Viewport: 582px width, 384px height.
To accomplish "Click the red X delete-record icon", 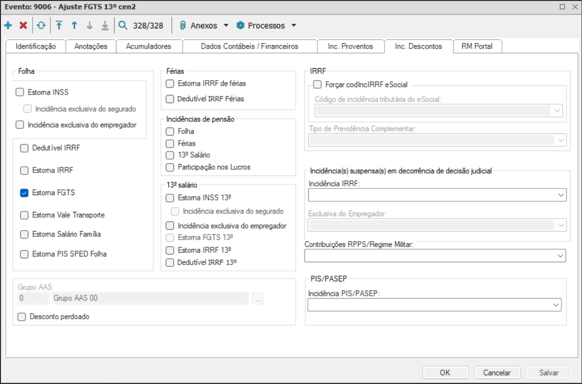I will (x=23, y=25).
